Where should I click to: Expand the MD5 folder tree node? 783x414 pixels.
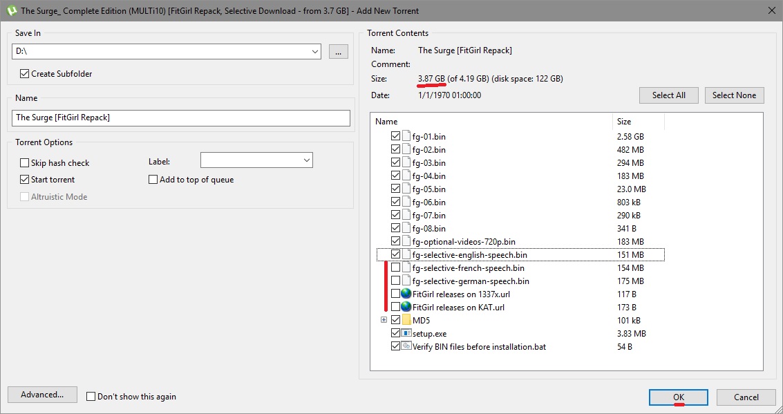pos(384,320)
